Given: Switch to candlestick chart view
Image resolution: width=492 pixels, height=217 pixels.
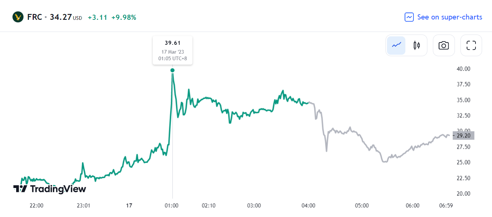Looking at the screenshot, I should click(417, 46).
